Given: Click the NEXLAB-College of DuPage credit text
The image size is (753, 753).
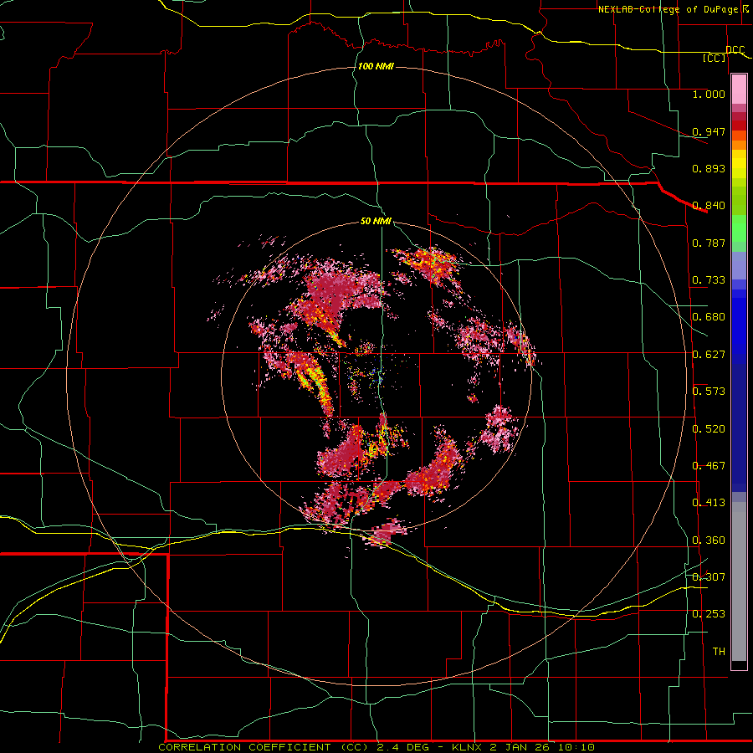Looking at the screenshot, I should point(668,9).
